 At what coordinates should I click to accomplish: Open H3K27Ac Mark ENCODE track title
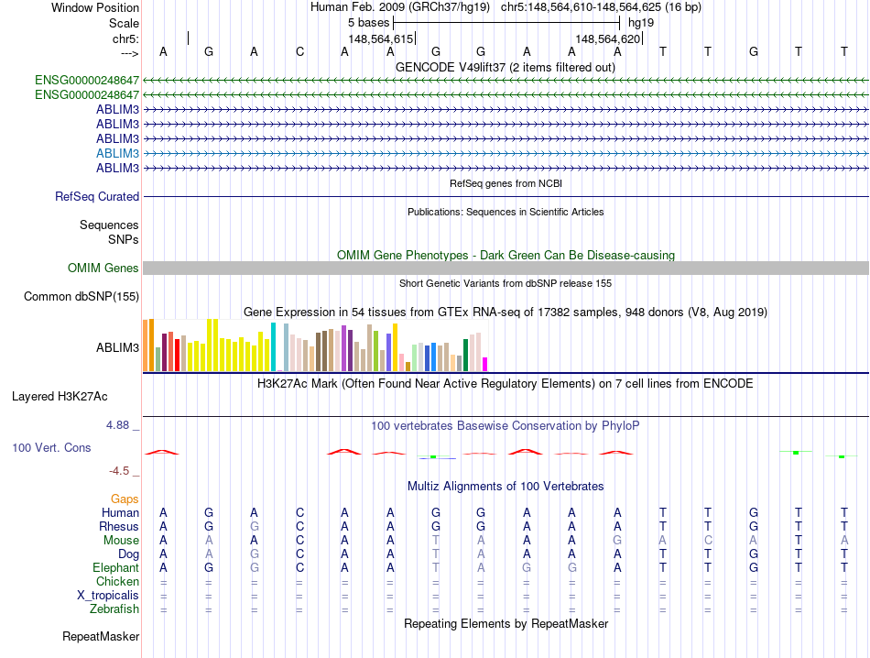coord(506,384)
